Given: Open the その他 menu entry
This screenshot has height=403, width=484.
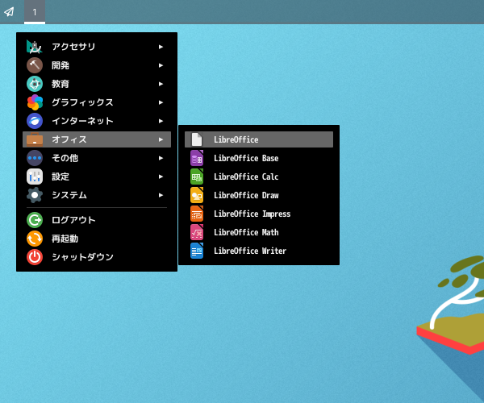Looking at the screenshot, I should point(97,158).
